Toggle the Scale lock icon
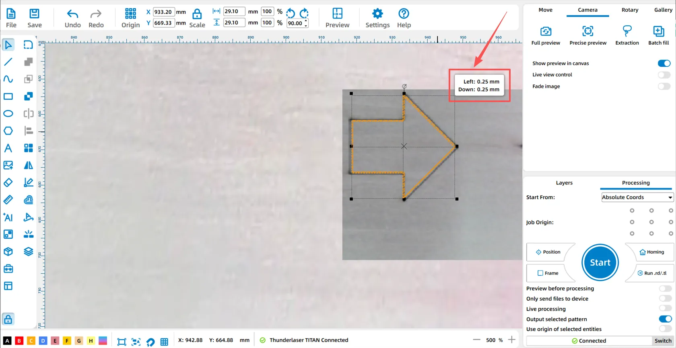 [197, 14]
